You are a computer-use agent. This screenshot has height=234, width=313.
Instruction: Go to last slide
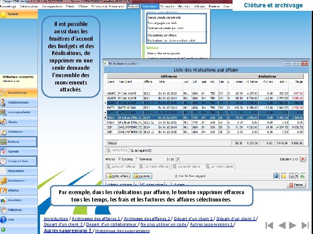[x=305, y=225]
